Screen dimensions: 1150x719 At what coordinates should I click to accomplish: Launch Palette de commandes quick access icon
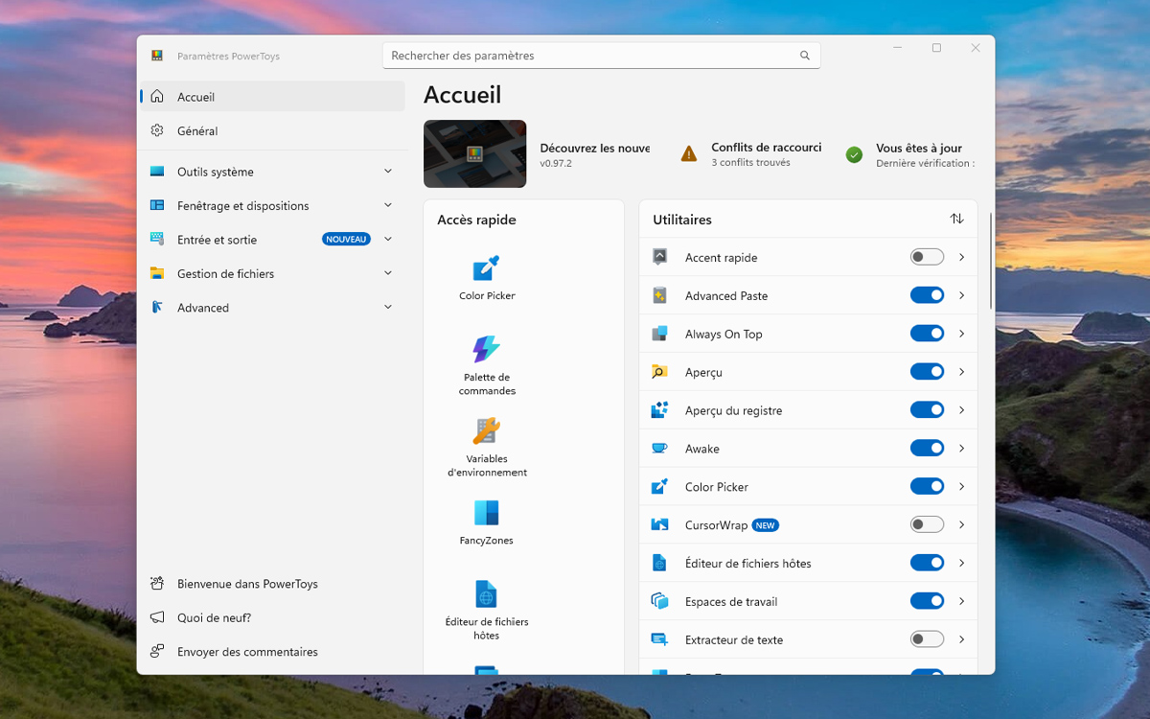click(x=487, y=350)
